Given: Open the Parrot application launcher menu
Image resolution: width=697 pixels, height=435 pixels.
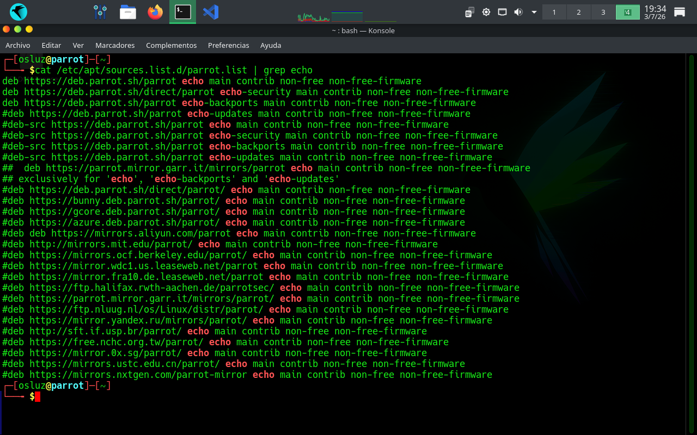Looking at the screenshot, I should click(19, 11).
